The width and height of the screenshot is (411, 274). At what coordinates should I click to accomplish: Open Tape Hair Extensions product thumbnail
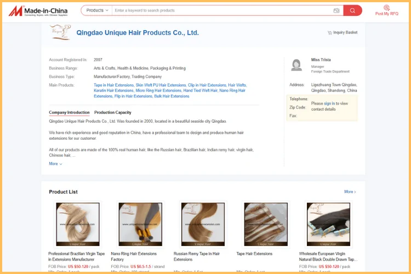266,224
